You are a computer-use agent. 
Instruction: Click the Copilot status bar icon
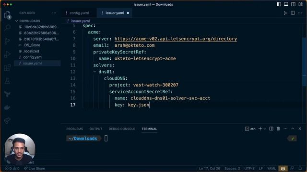[x=283, y=169]
